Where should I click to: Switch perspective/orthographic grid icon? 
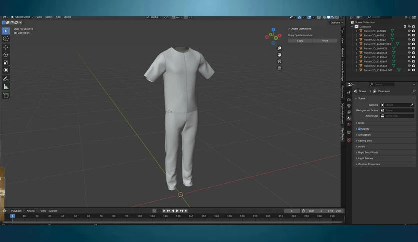click(279, 68)
